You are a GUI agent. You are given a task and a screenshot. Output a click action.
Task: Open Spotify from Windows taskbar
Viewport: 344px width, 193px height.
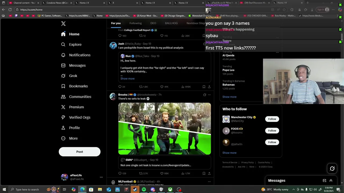coord(144,190)
